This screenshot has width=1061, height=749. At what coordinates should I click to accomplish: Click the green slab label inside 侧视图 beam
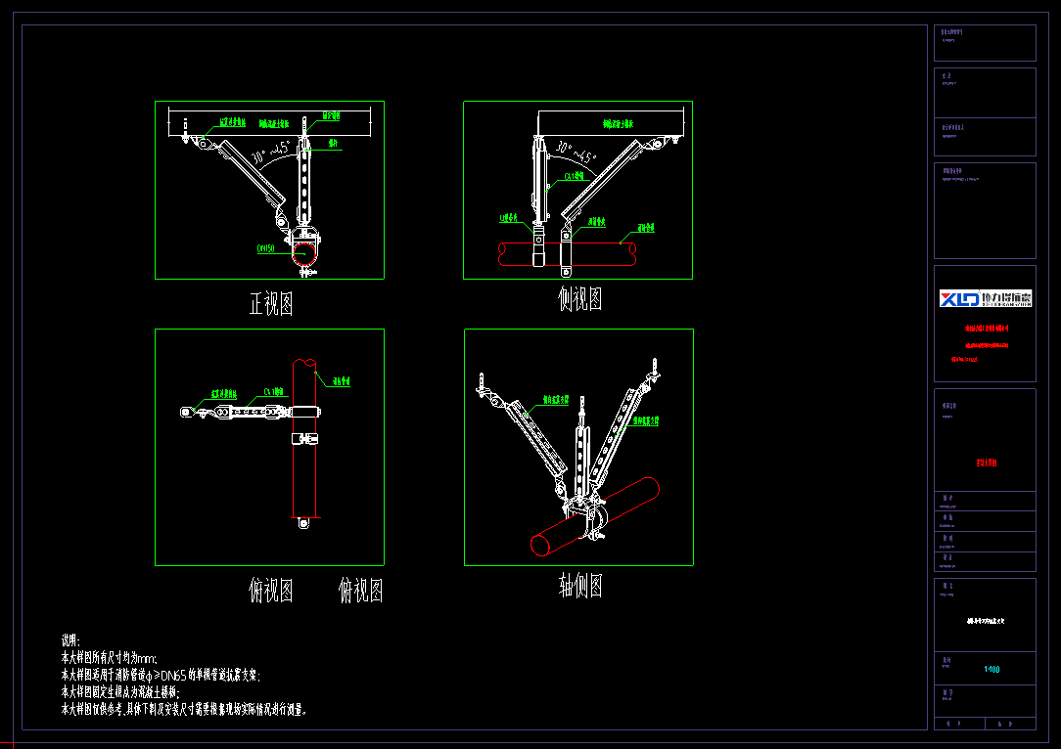619,124
